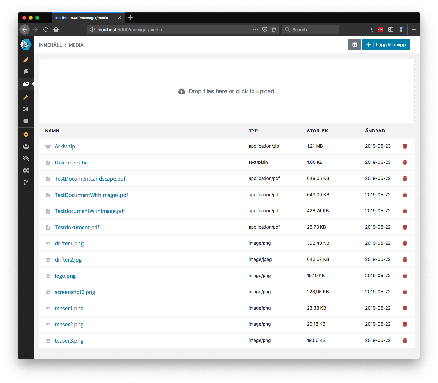
Task: Switch media library to grid view
Action: (354, 44)
